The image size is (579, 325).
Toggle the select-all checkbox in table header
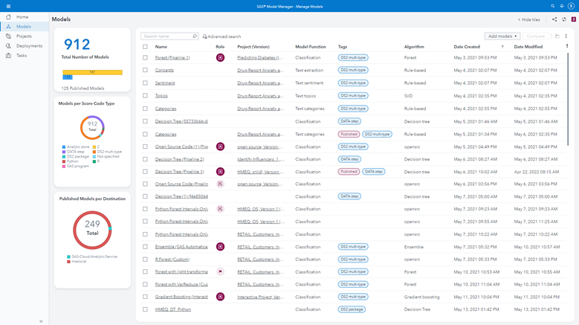pos(146,47)
